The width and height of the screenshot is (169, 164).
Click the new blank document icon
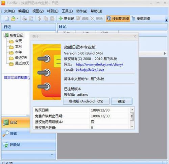7,19
